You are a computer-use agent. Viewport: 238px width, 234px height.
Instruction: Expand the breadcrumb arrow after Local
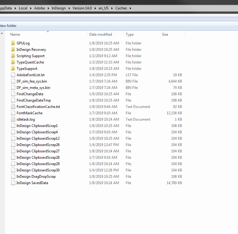pos(31,8)
